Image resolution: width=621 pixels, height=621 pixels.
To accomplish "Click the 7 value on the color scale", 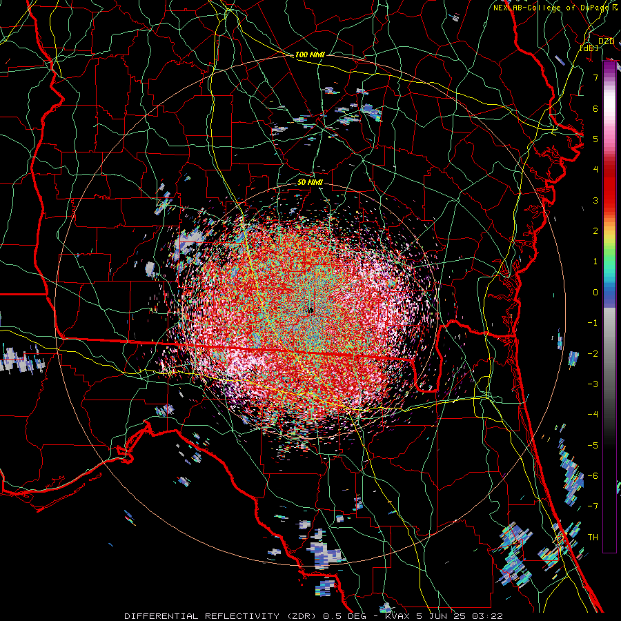I will (x=595, y=77).
